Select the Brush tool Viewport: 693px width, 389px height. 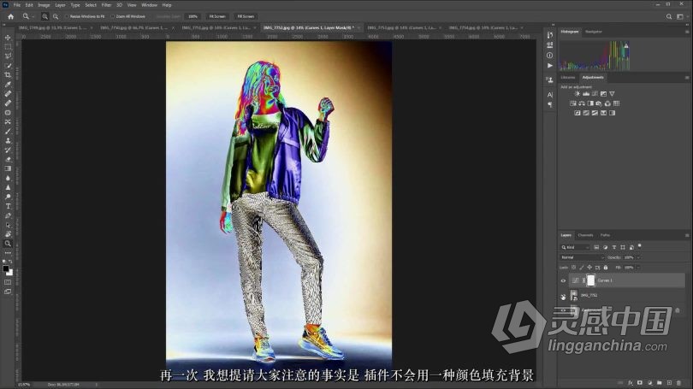[x=8, y=131]
